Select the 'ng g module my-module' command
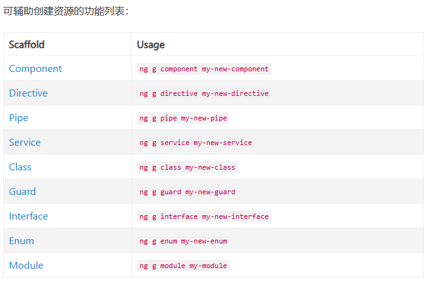 point(183,266)
